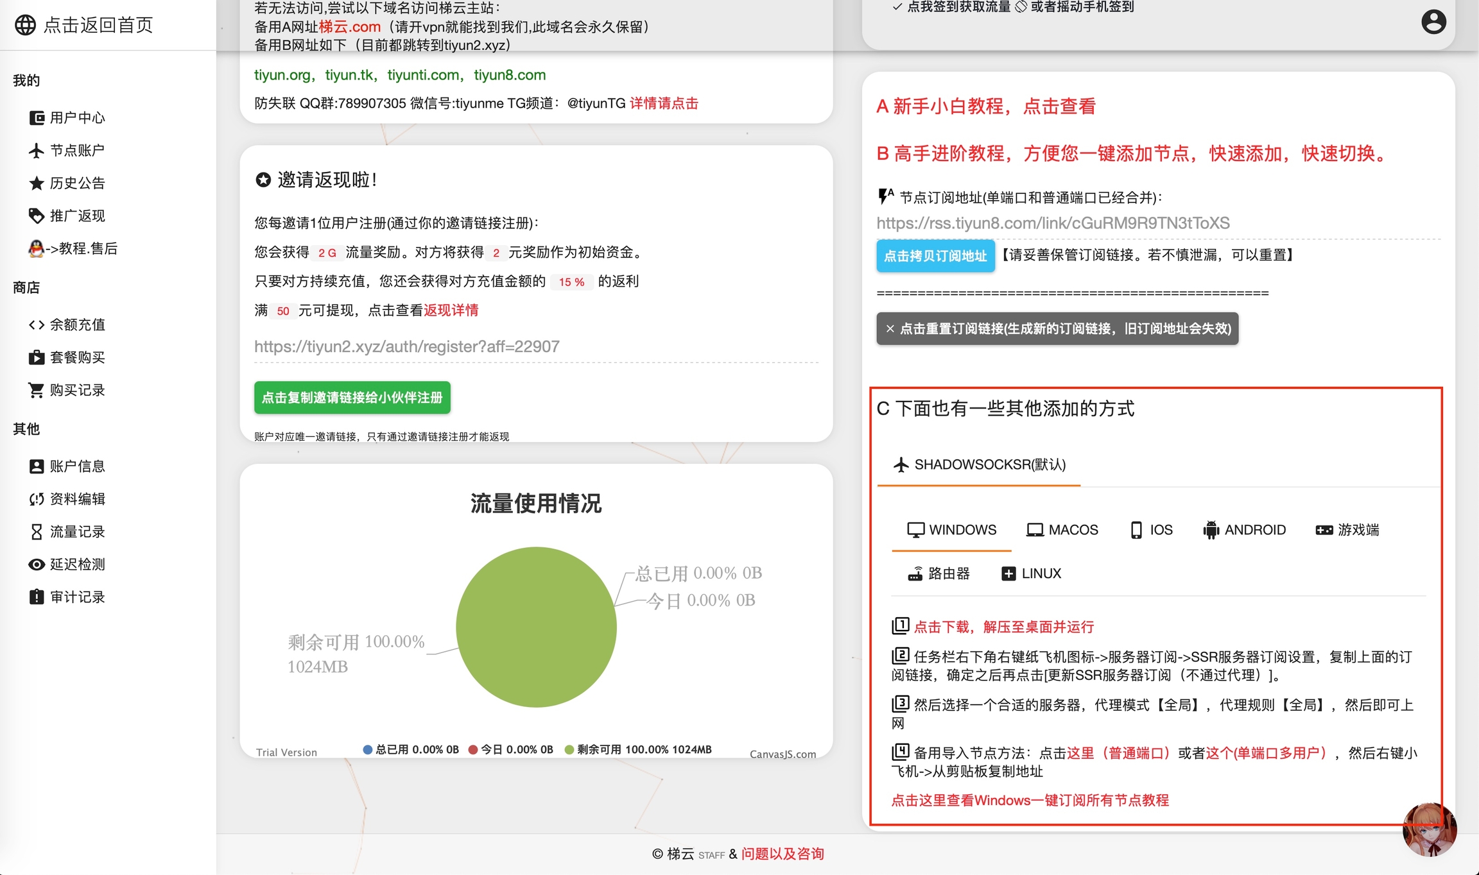
Task: Click the green copy invitation link button
Action: pos(352,398)
